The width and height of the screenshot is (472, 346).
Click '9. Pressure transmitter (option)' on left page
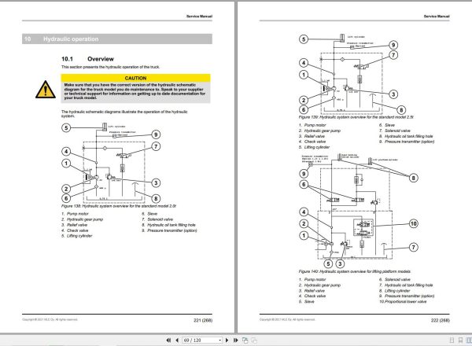169,230
